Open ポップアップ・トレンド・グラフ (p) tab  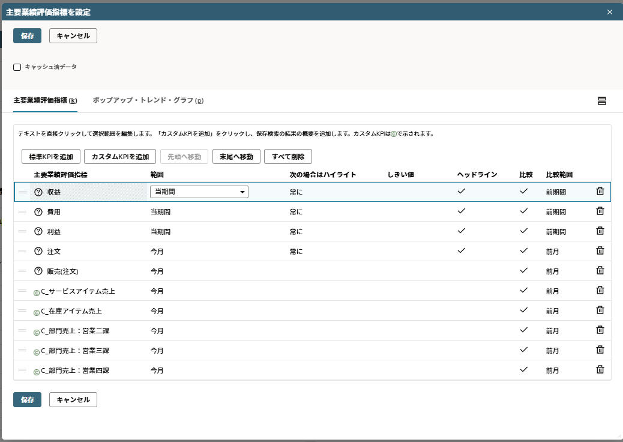(x=148, y=100)
